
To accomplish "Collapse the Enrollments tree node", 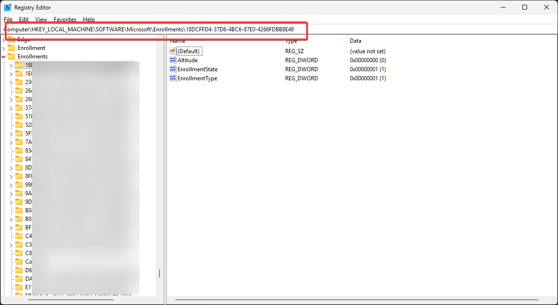I will coord(4,57).
